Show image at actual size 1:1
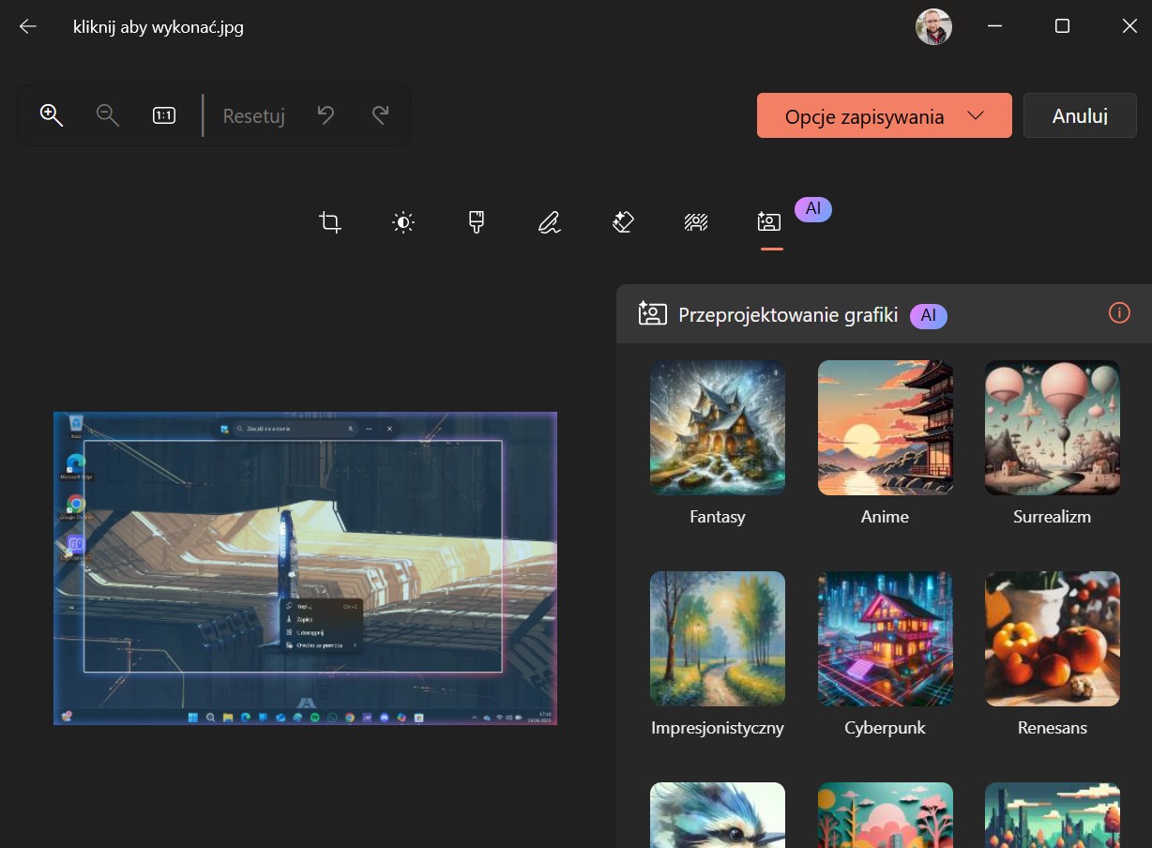Viewport: 1152px width, 848px height. coord(164,115)
